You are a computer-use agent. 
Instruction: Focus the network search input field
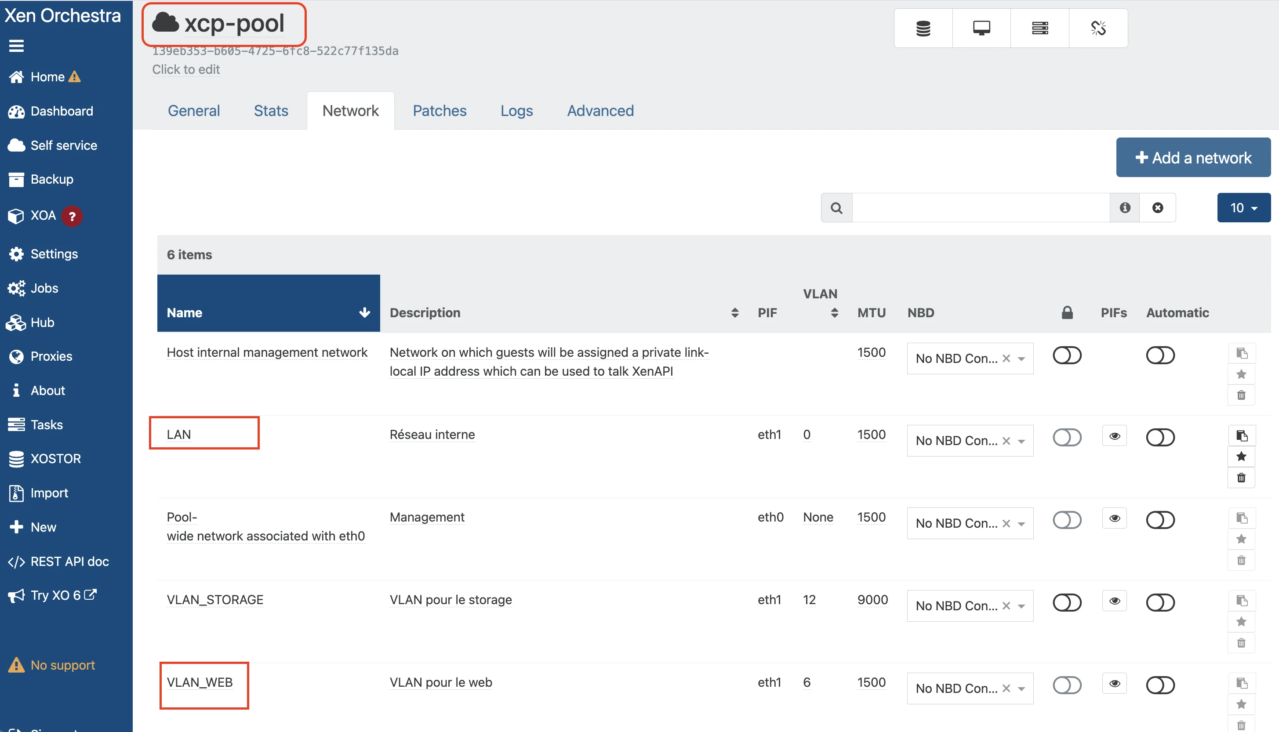[981, 208]
